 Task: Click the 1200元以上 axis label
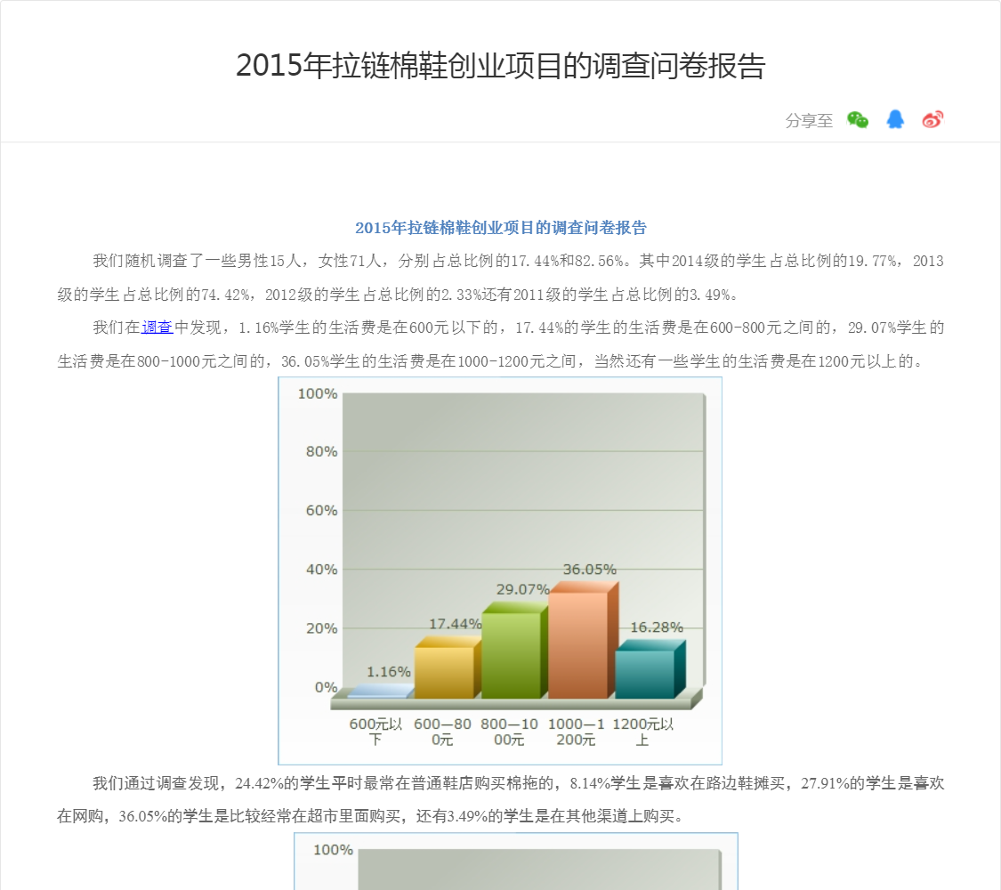pyautogui.click(x=642, y=732)
